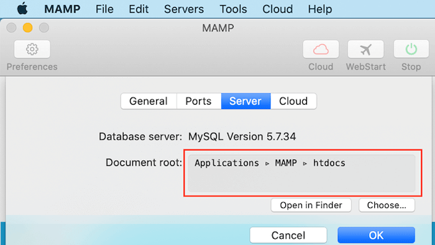435x245 pixels.
Task: Confirm with the OK button
Action: pyautogui.click(x=376, y=235)
